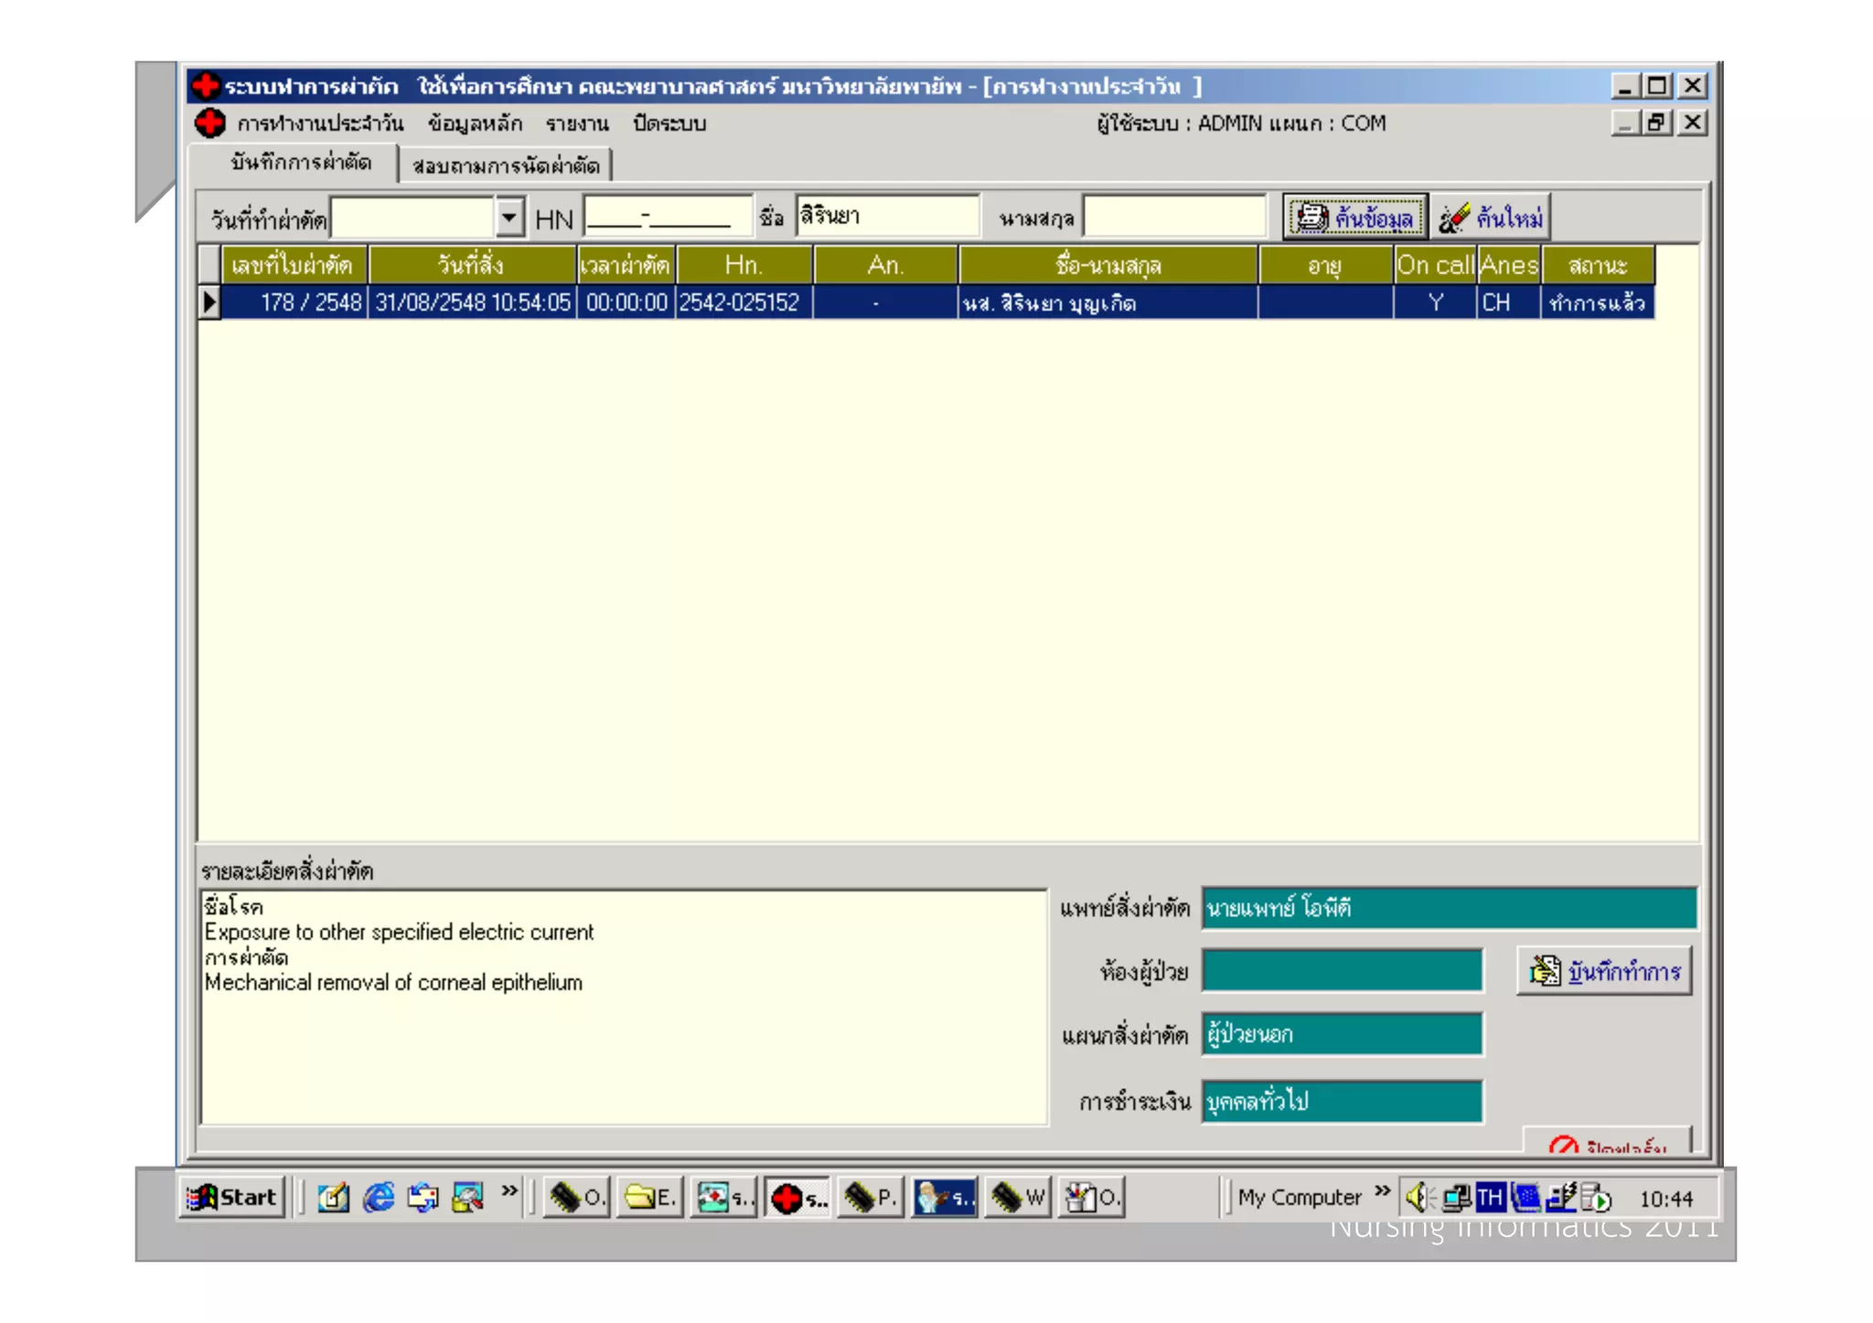Open the รายงาน menu

point(576,123)
